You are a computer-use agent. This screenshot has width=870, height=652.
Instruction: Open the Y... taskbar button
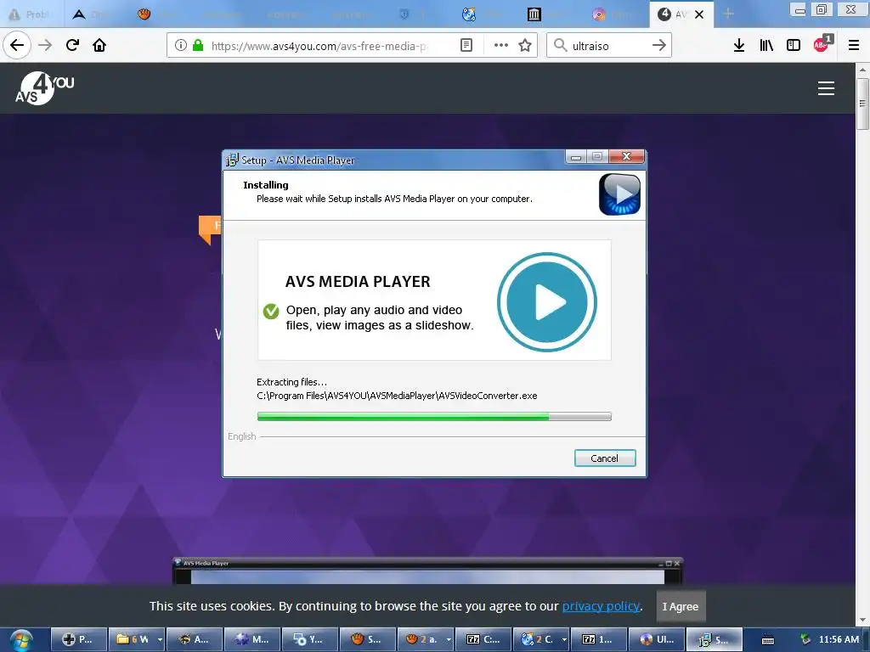[309, 640]
